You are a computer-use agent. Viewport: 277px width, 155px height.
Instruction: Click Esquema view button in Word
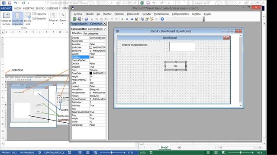[39, 14]
